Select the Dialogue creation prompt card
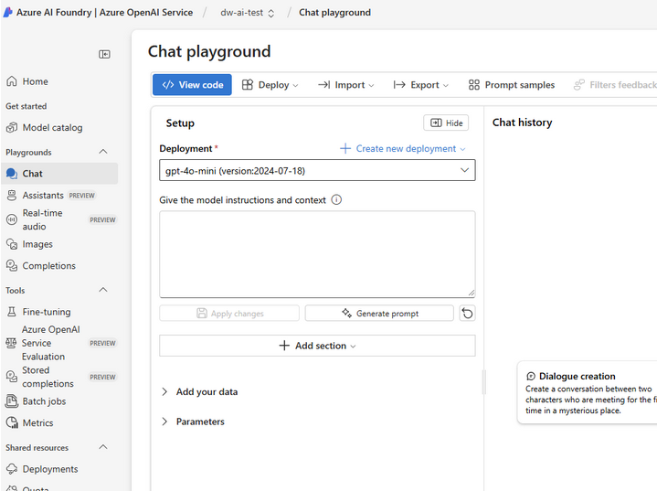This screenshot has height=491, width=657. tap(587, 393)
